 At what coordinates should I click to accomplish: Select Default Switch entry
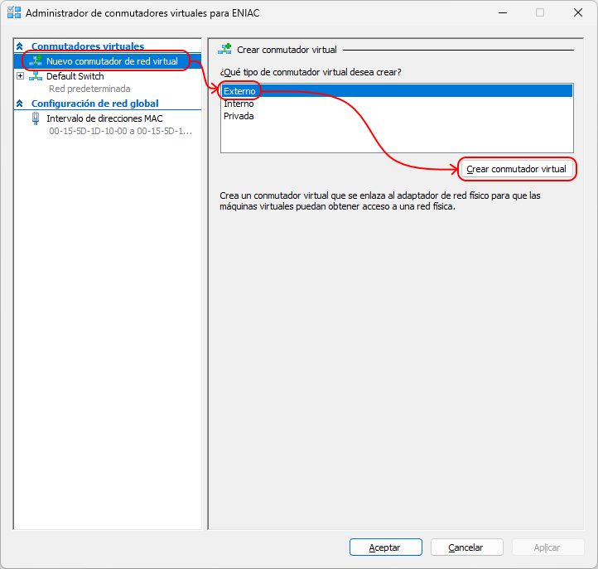tap(75, 76)
